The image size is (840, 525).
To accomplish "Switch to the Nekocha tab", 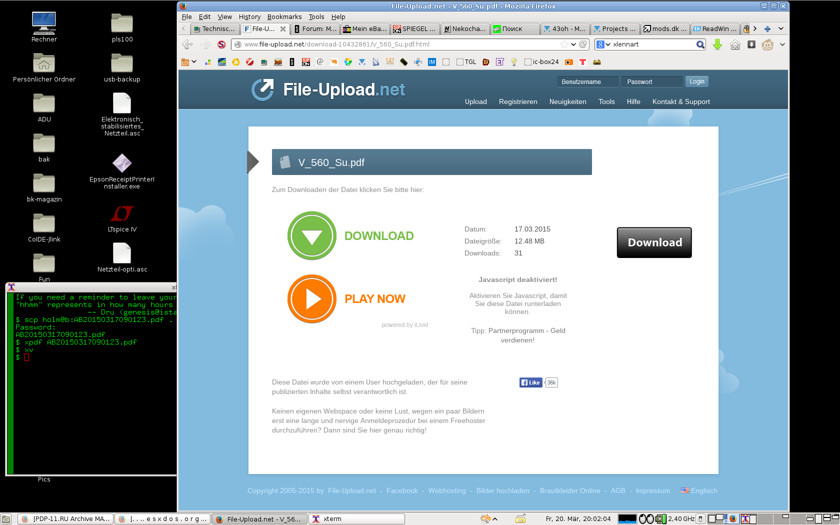I will tap(465, 29).
